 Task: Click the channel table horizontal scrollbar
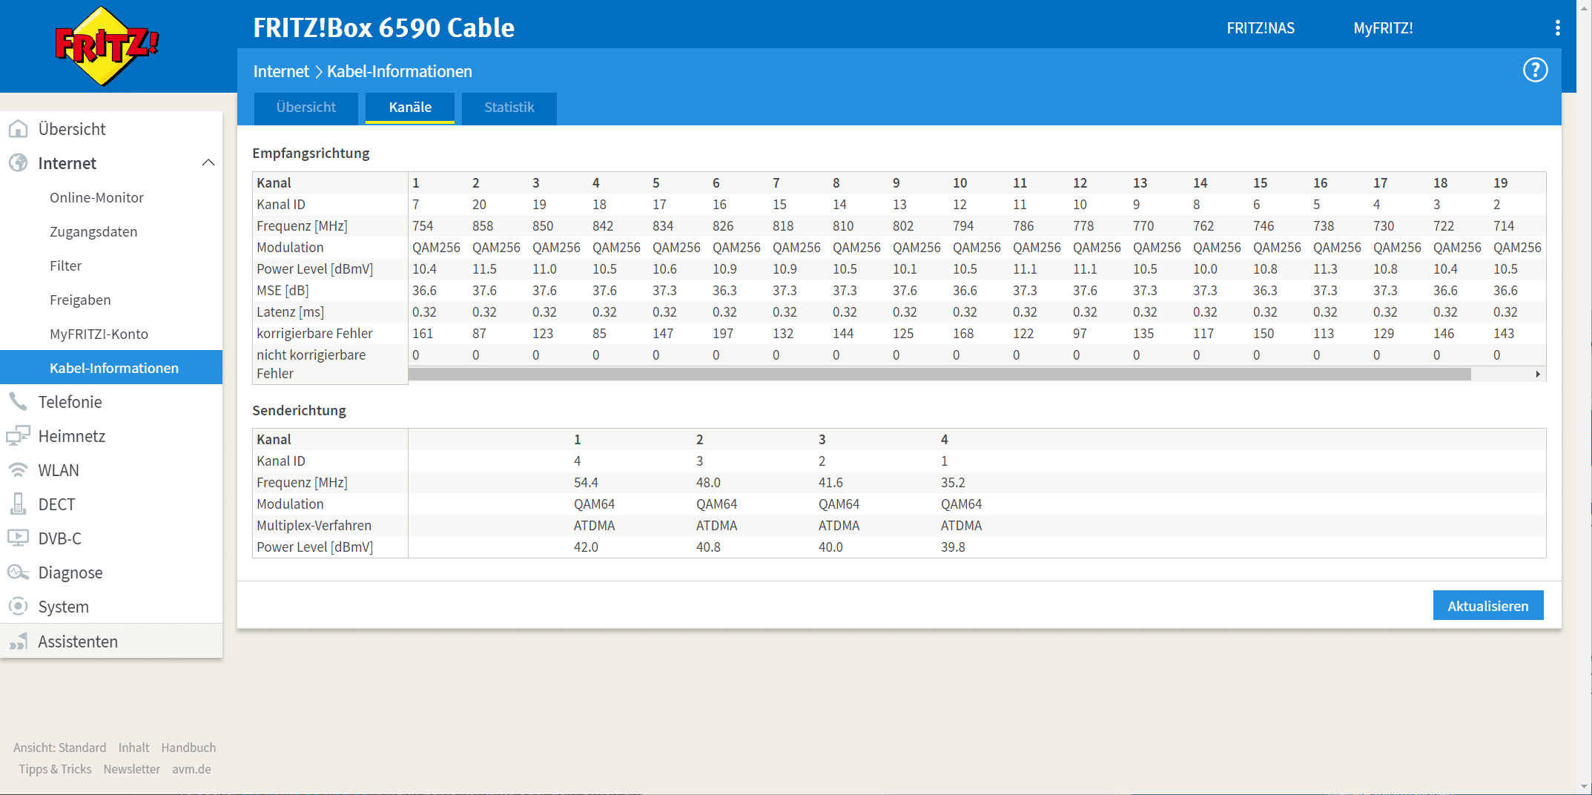pyautogui.click(x=939, y=375)
